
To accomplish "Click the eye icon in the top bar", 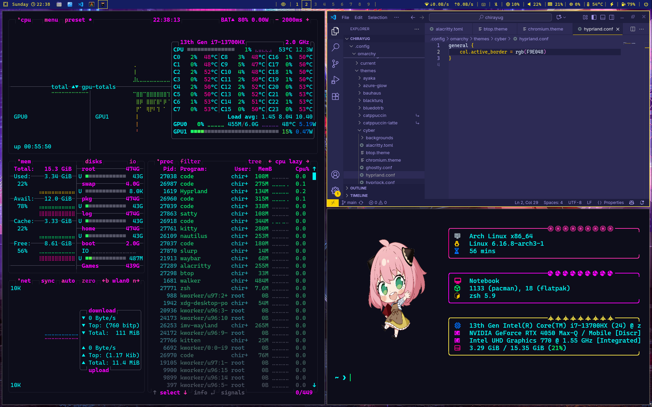I will [283, 4].
